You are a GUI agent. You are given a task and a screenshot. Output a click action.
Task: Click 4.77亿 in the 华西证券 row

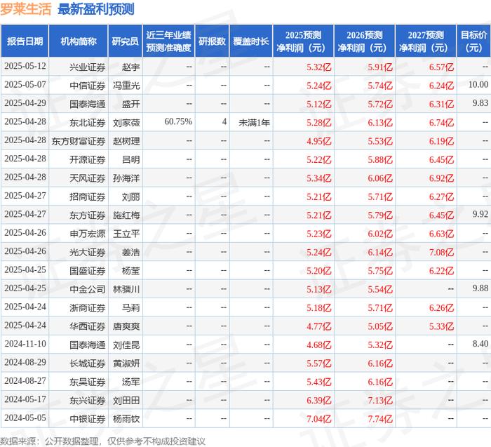click(318, 326)
